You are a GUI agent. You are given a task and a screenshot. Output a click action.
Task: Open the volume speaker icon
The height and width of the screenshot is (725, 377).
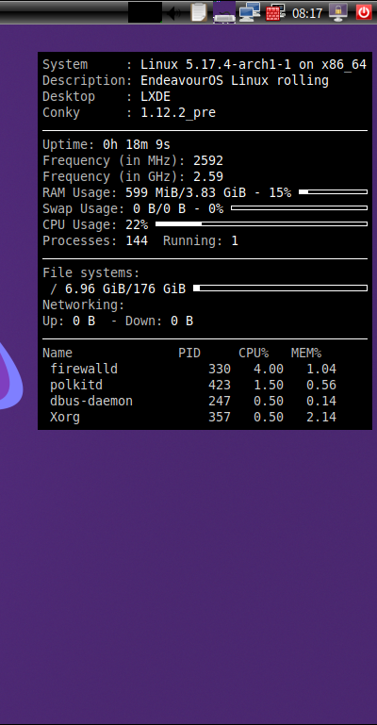click(x=174, y=12)
